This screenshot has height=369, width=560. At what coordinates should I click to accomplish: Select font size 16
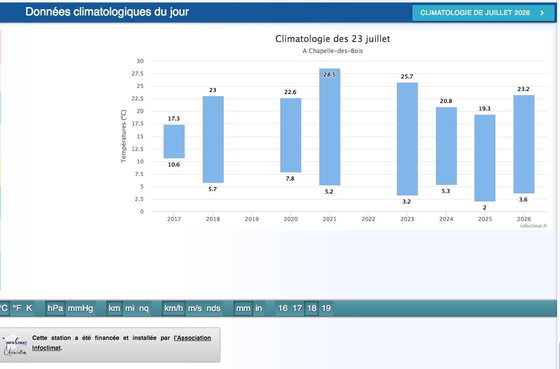pyautogui.click(x=283, y=308)
